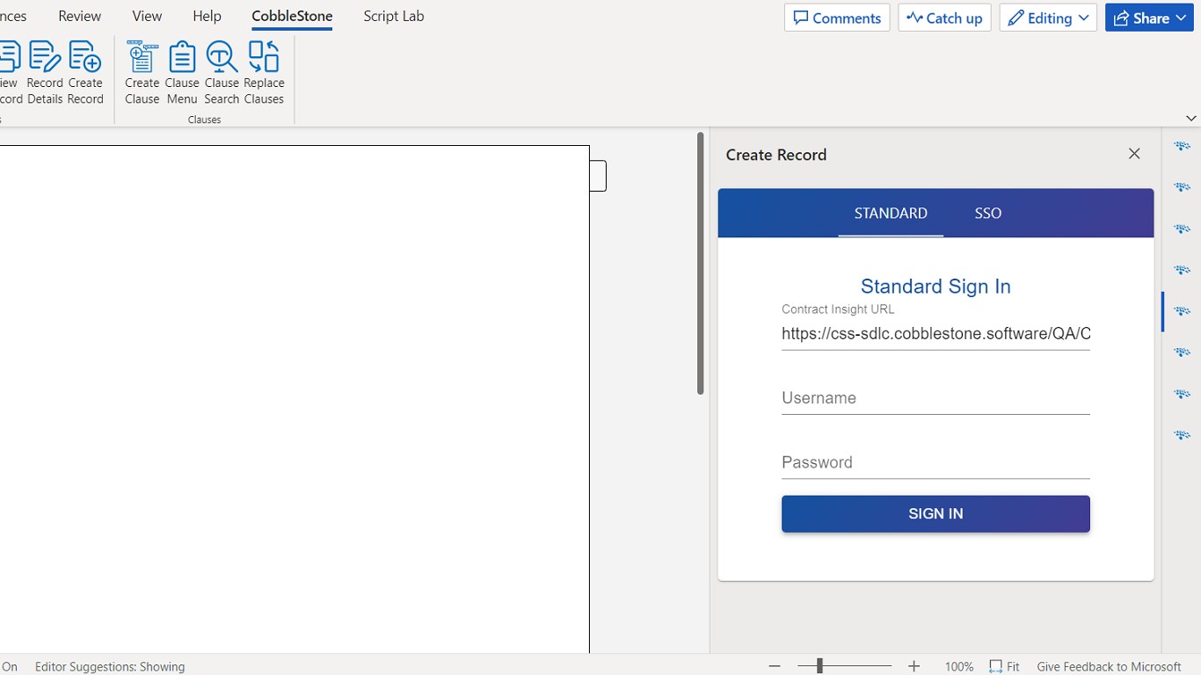Select the active task pane icon in side strip
1201x675 pixels.
(1182, 311)
